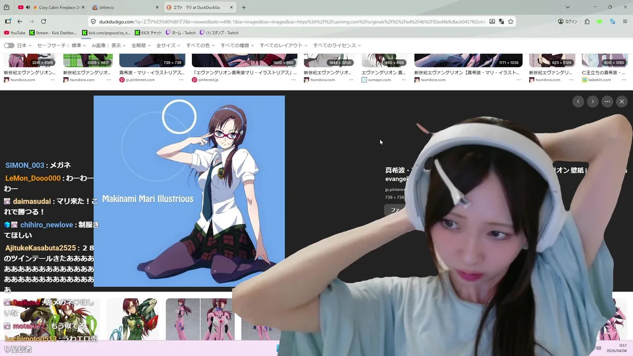Image resolution: width=633 pixels, height=356 pixels.
Task: Open the extensions puzzle icon
Action: 587,21
